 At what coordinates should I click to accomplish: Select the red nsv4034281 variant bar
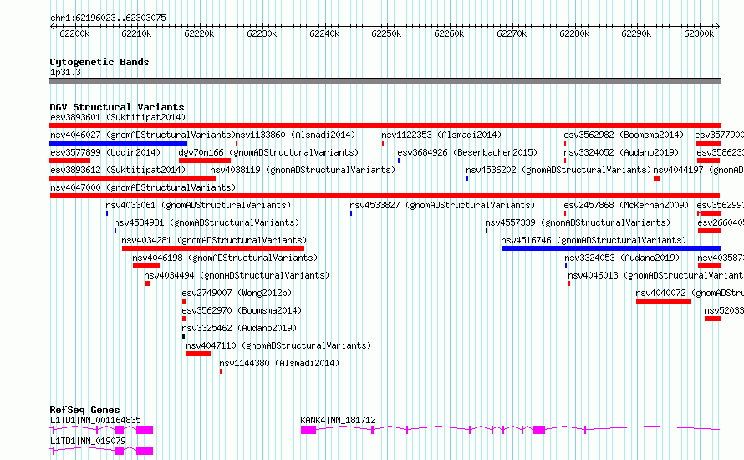click(213, 248)
